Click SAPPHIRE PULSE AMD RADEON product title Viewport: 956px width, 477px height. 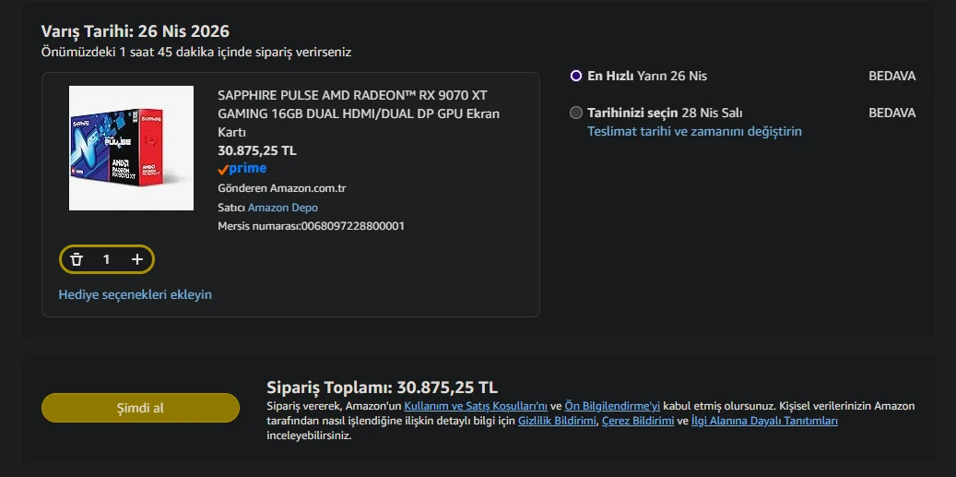tap(359, 113)
